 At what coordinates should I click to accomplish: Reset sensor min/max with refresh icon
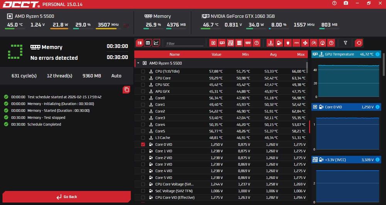(x=359, y=43)
